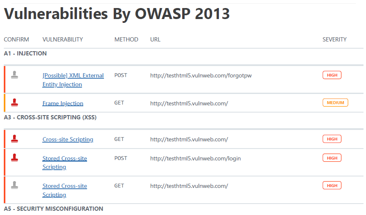Click URL in the last Stored XSS row
The height and width of the screenshot is (215, 366).
pos(189,186)
